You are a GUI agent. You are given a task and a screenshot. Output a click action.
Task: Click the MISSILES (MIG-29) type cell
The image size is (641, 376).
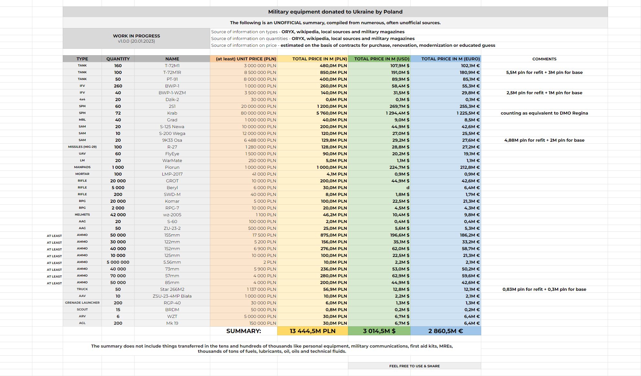[82, 147]
